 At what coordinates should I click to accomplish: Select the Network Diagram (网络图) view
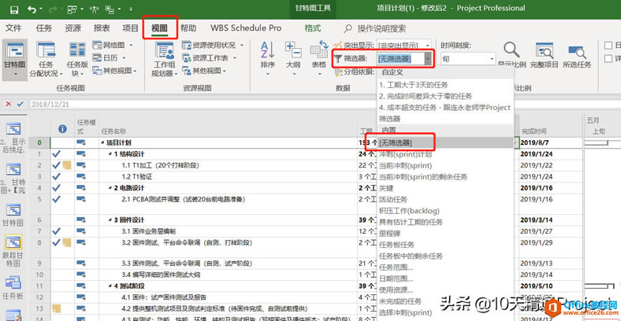click(113, 46)
